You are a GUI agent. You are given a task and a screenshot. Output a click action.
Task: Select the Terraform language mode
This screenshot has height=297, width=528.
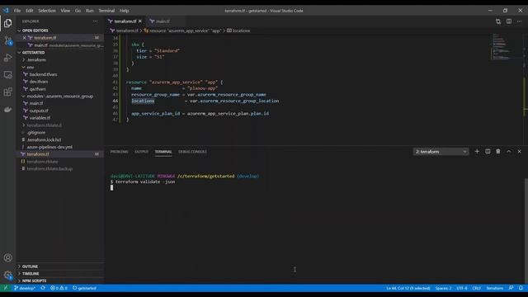tap(495, 288)
